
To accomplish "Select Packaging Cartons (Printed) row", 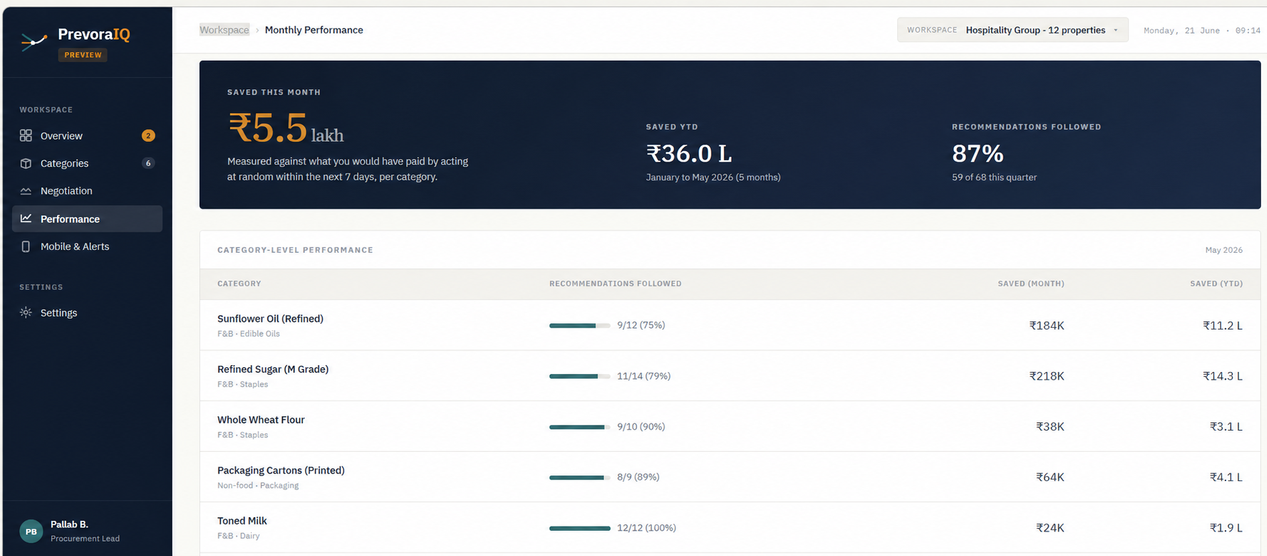I will coord(730,477).
